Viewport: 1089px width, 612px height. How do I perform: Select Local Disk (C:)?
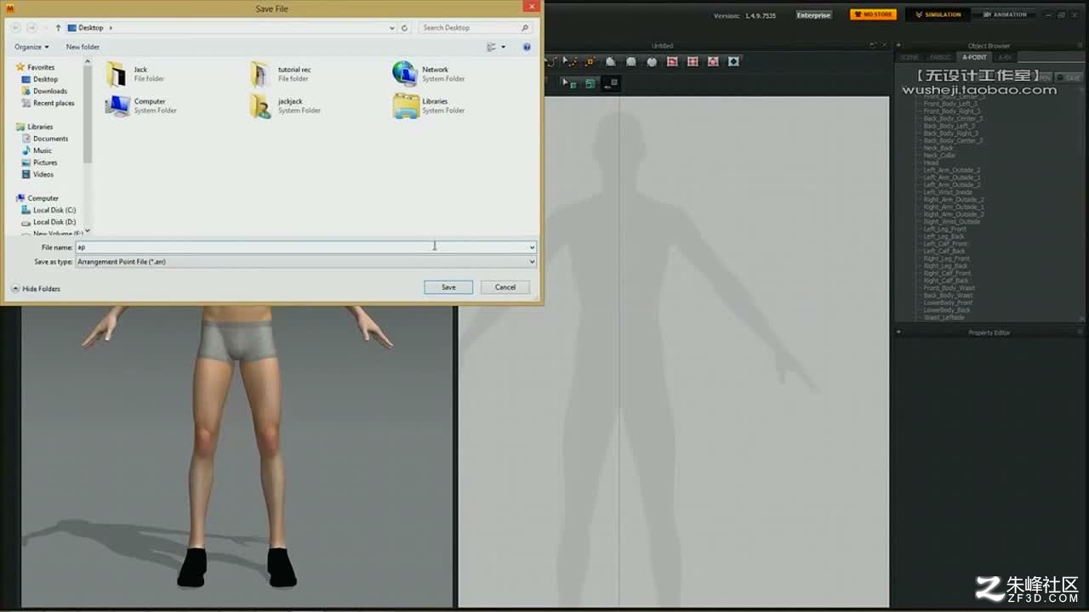coord(54,210)
